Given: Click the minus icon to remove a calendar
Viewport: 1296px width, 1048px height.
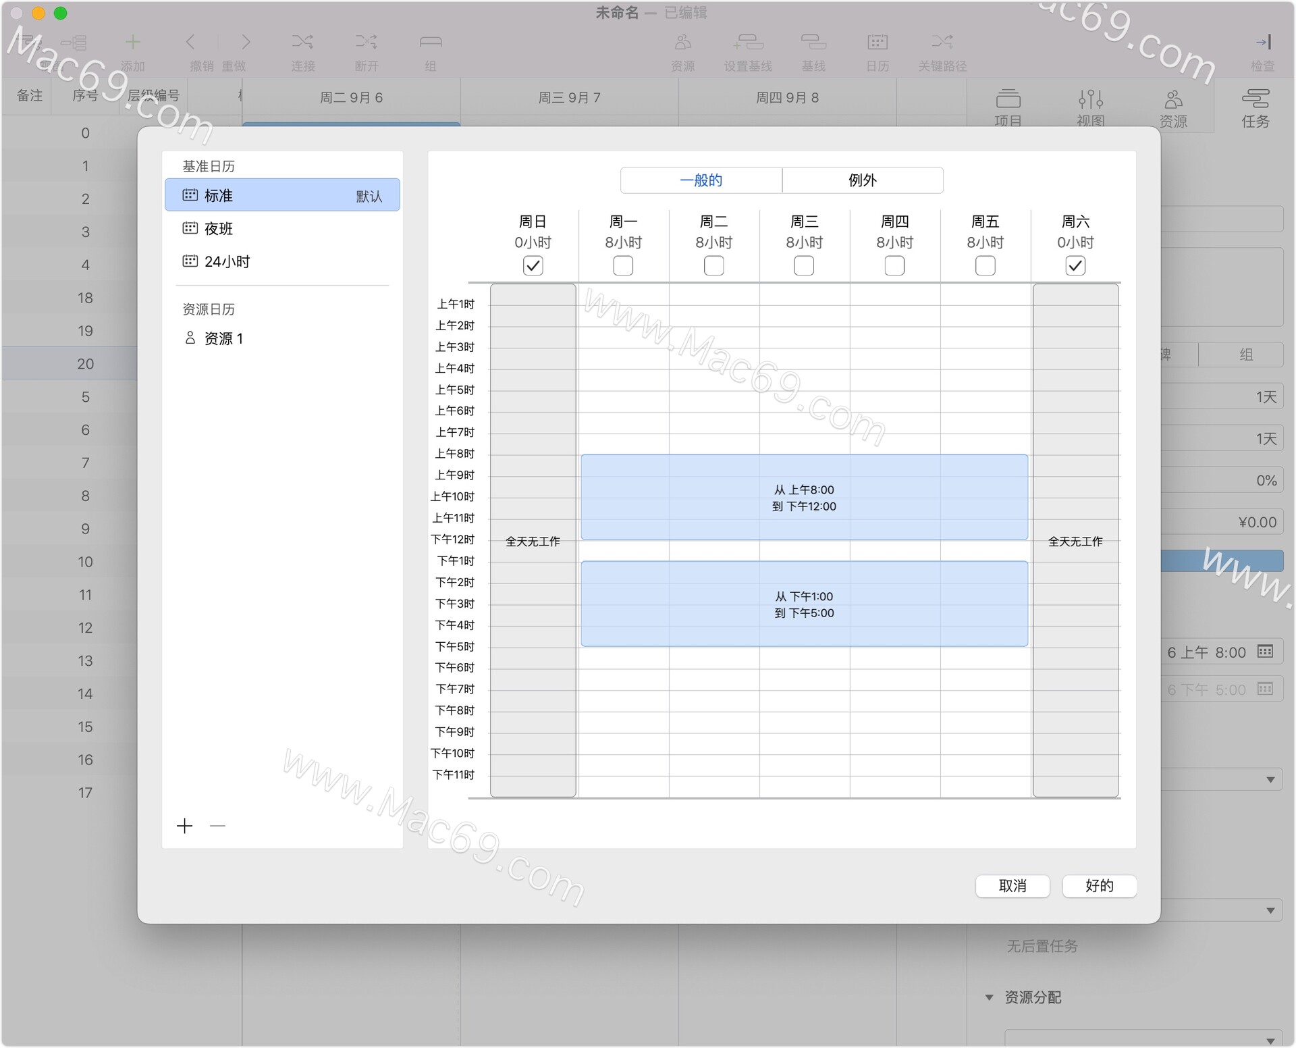Looking at the screenshot, I should click(x=217, y=826).
